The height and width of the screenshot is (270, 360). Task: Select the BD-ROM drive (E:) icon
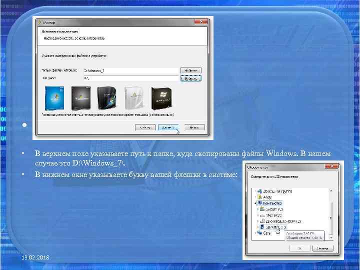[262, 221]
